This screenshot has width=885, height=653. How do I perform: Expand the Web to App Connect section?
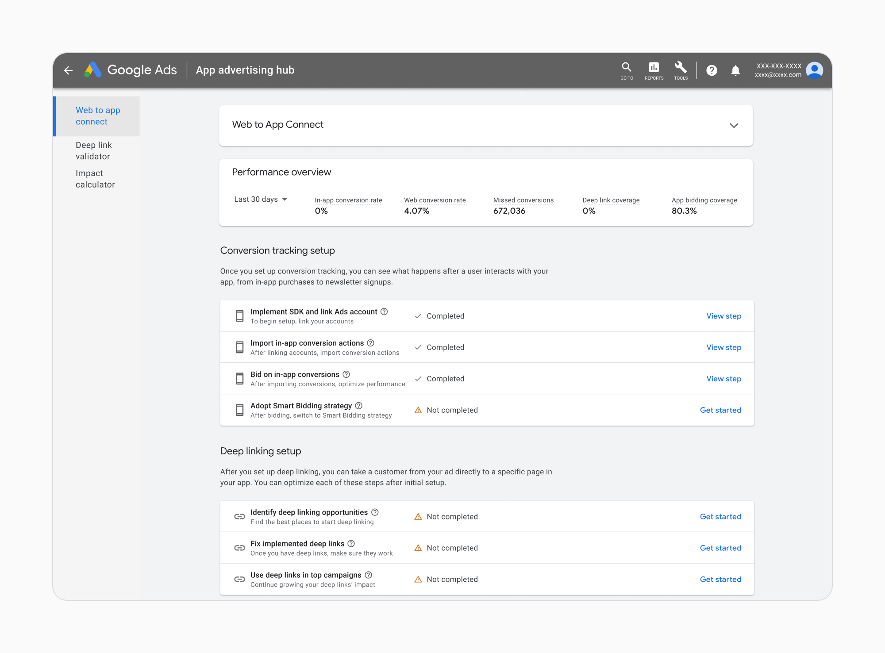734,125
